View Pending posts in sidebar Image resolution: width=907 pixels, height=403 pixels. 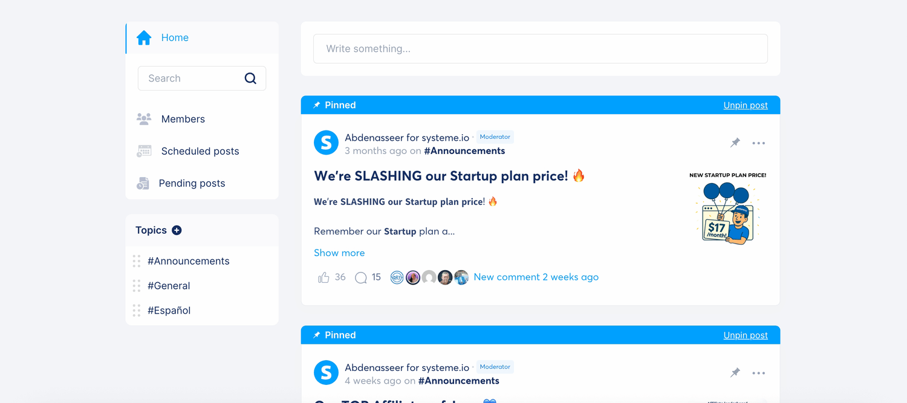click(192, 183)
